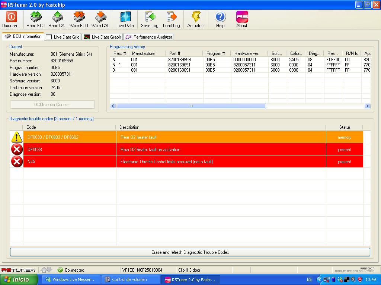Click the Diag... column header
381x285 pixels.
314,53
